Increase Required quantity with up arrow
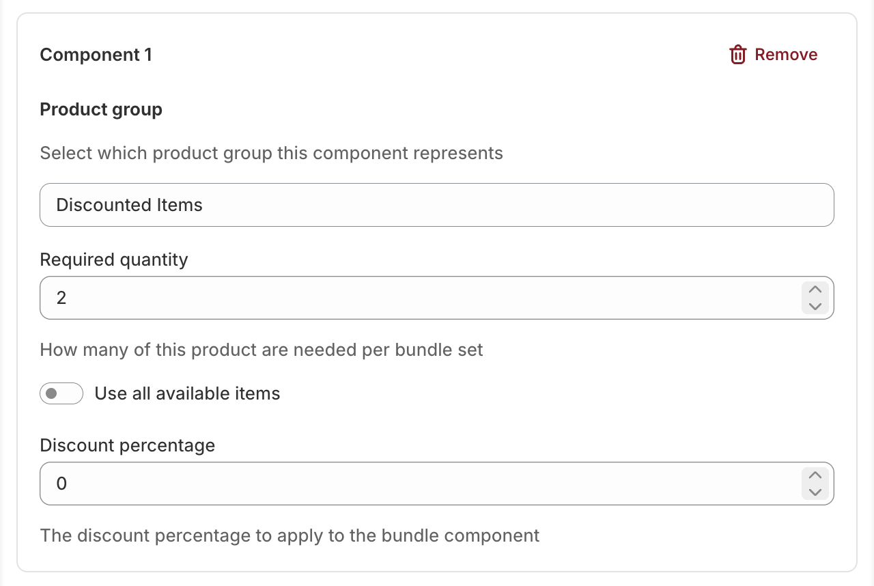Screen dimensions: 874x586 tap(815, 290)
